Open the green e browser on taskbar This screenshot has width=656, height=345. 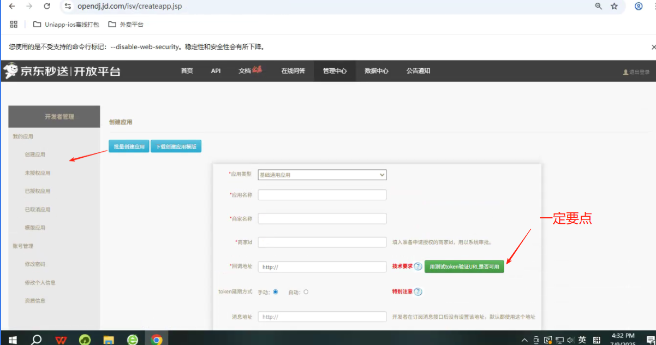coord(133,340)
